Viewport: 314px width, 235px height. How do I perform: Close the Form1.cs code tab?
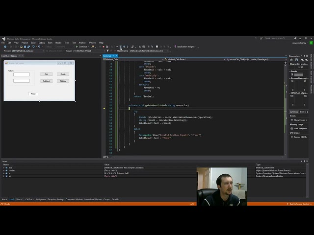117,56
